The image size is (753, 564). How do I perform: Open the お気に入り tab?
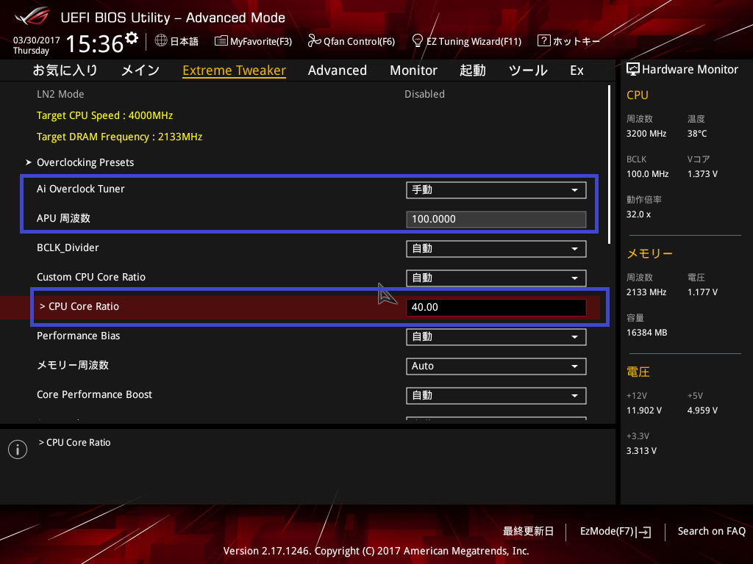pyautogui.click(x=65, y=70)
